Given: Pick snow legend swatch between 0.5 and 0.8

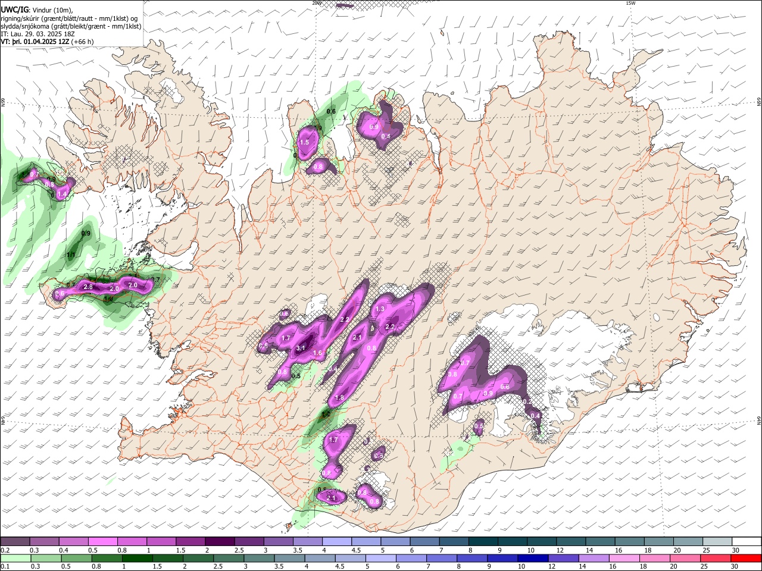Looking at the screenshot, I should coord(103,541).
